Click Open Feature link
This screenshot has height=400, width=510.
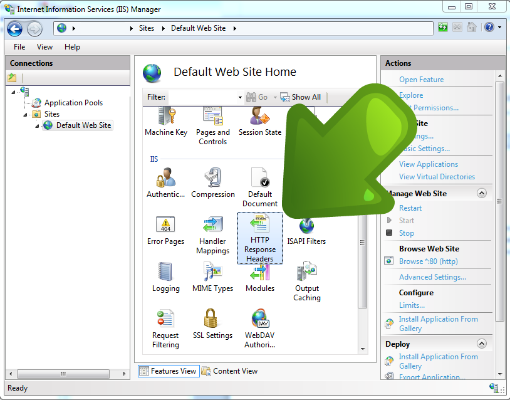421,80
